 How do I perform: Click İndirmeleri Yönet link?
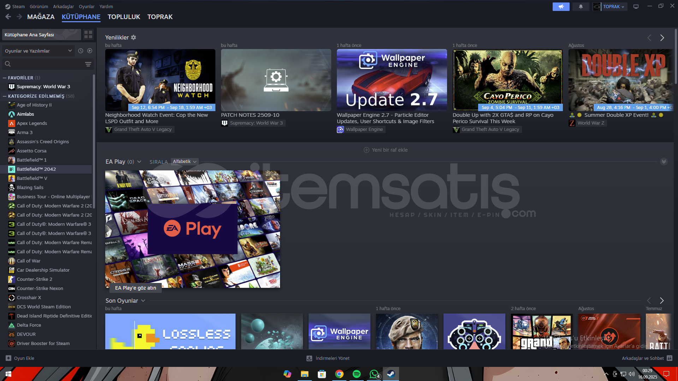[333, 358]
